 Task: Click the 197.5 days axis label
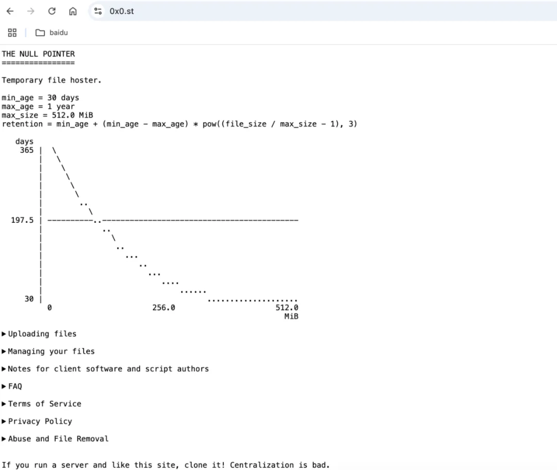pos(22,220)
